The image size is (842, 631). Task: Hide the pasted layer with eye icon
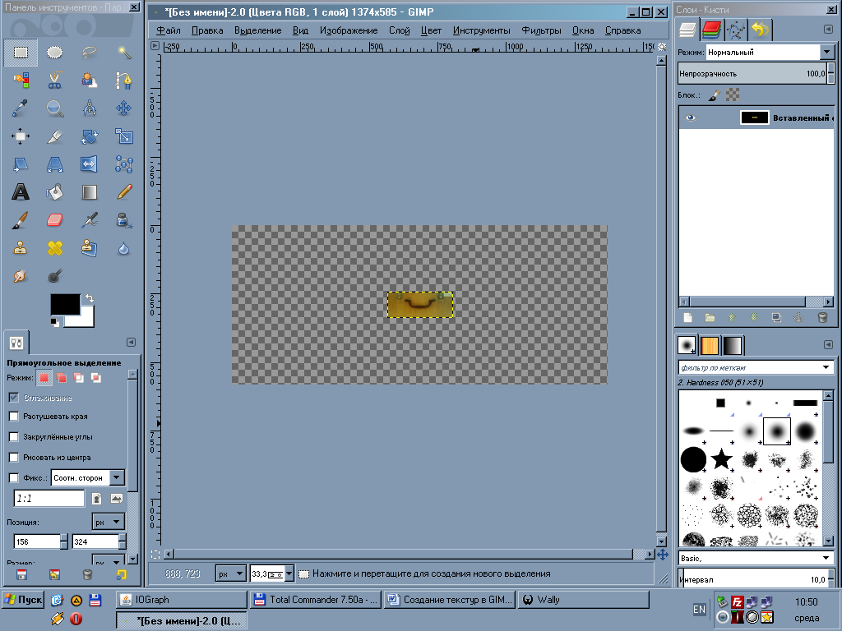[x=690, y=117]
